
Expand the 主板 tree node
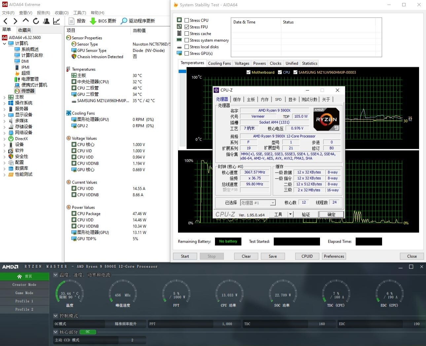pyautogui.click(x=4, y=97)
